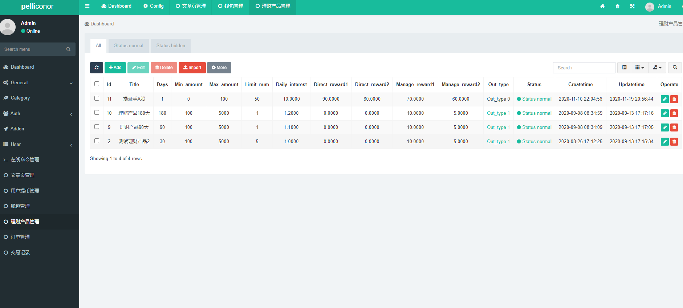Click the green Add button

click(115, 68)
